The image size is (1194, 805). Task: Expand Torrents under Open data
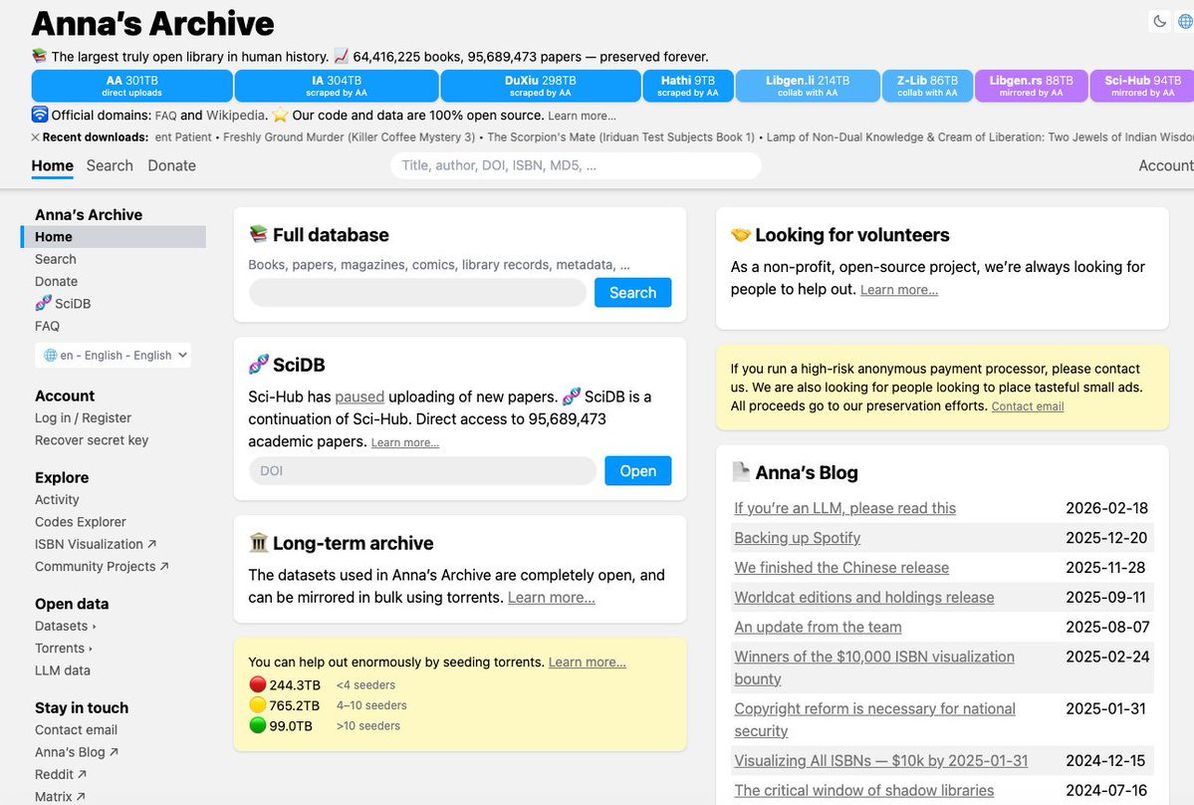63,649
